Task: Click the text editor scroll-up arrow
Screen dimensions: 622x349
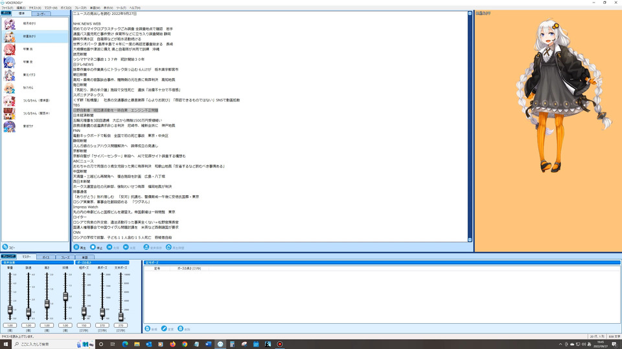Action: click(x=470, y=14)
